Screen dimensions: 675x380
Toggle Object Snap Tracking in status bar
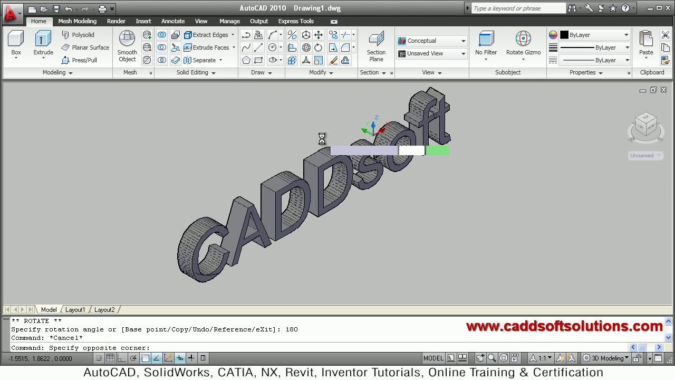tap(157, 358)
